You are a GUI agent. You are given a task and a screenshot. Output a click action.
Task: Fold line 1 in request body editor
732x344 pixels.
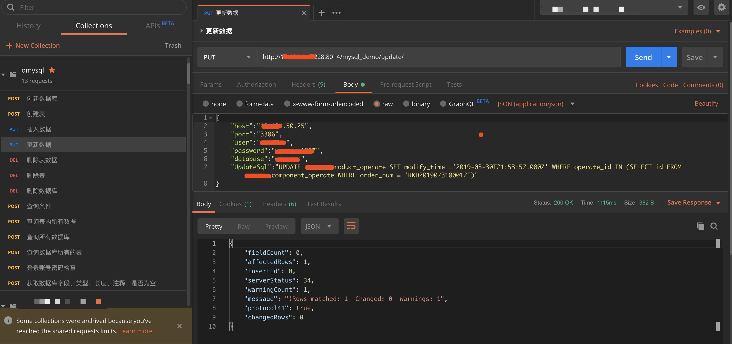pyautogui.click(x=211, y=118)
